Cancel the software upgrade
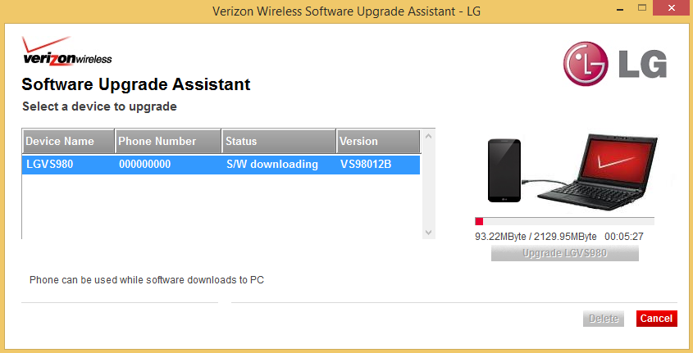 pyautogui.click(x=656, y=319)
